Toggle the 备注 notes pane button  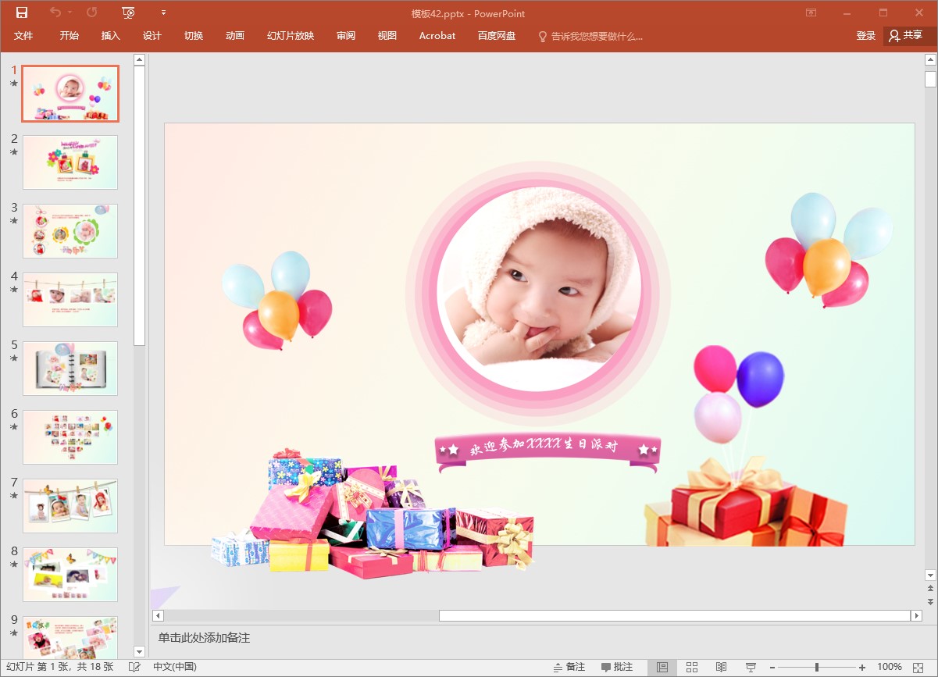click(x=569, y=667)
